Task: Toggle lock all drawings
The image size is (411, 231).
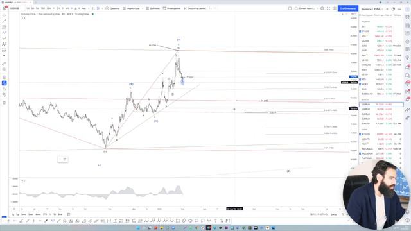Action: click(4, 89)
